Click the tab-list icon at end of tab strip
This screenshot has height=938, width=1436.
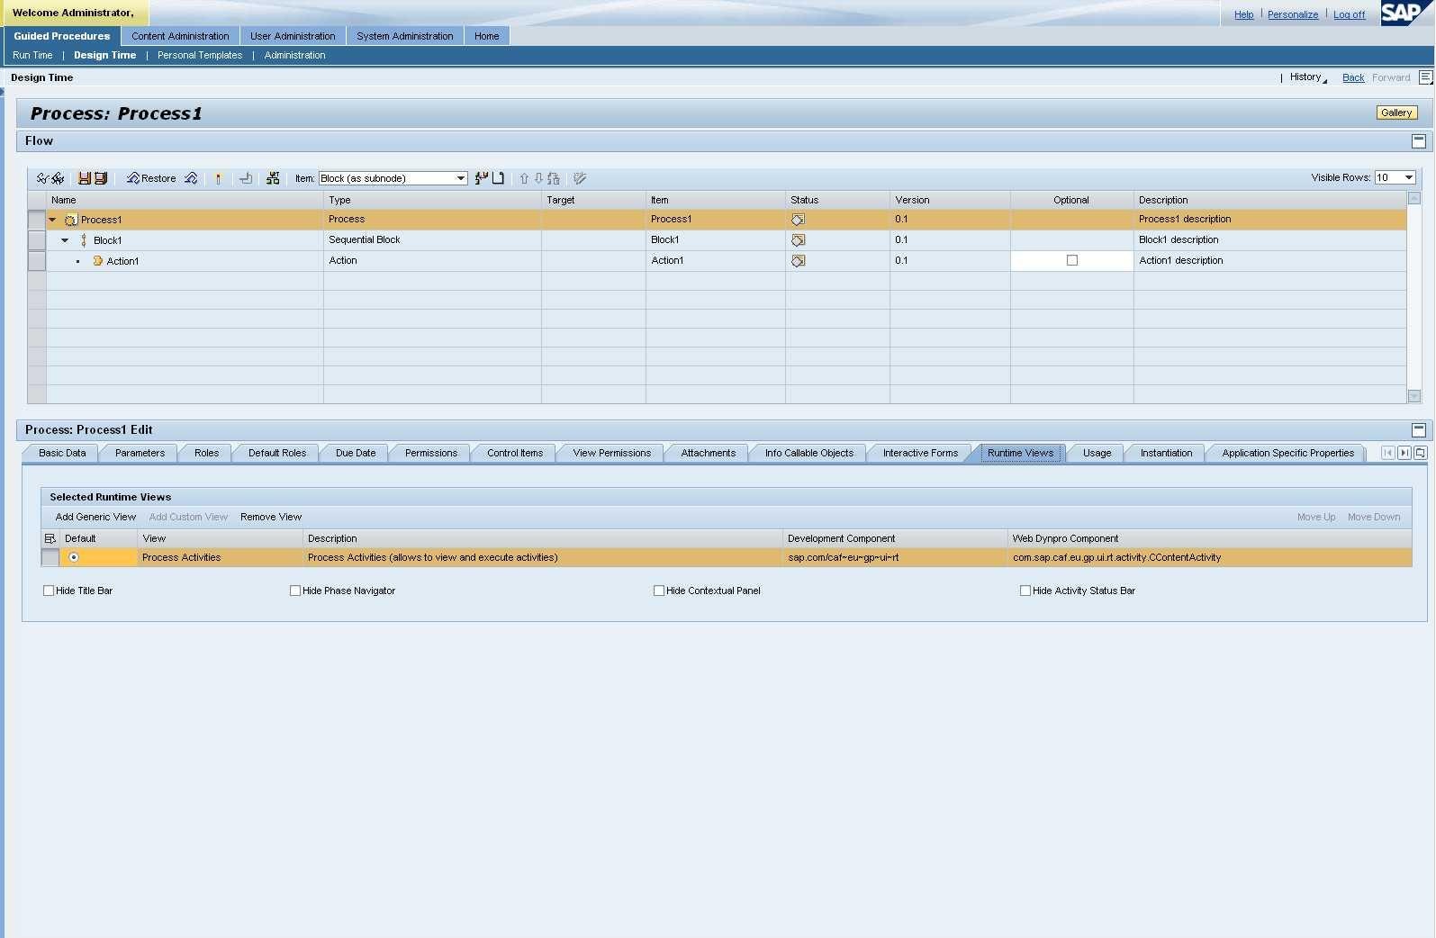coord(1421,453)
